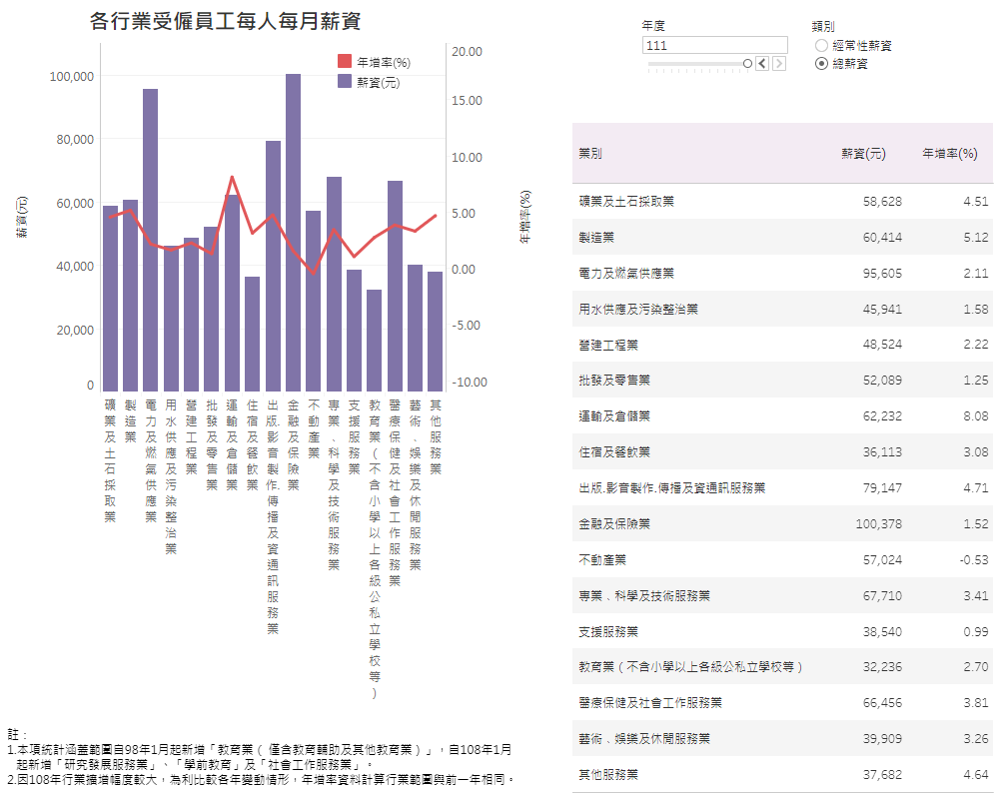Open the 年度 dropdown showing 111
The image size is (1002, 793).
pos(715,45)
